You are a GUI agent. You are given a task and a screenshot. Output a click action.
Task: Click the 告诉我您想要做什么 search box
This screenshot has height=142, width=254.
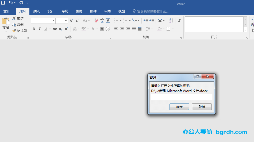point(151,11)
